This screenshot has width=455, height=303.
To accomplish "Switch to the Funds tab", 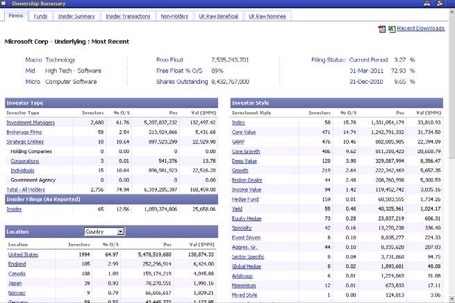I will [x=40, y=16].
